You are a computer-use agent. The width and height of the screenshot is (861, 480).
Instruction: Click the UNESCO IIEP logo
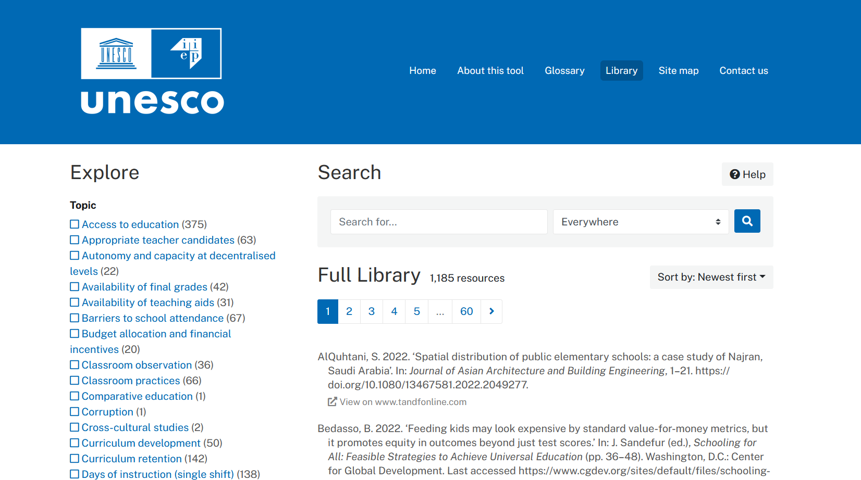click(x=152, y=71)
